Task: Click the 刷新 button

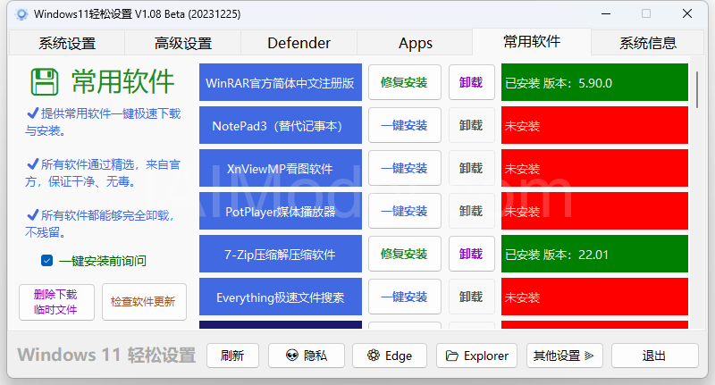Action: tap(232, 356)
